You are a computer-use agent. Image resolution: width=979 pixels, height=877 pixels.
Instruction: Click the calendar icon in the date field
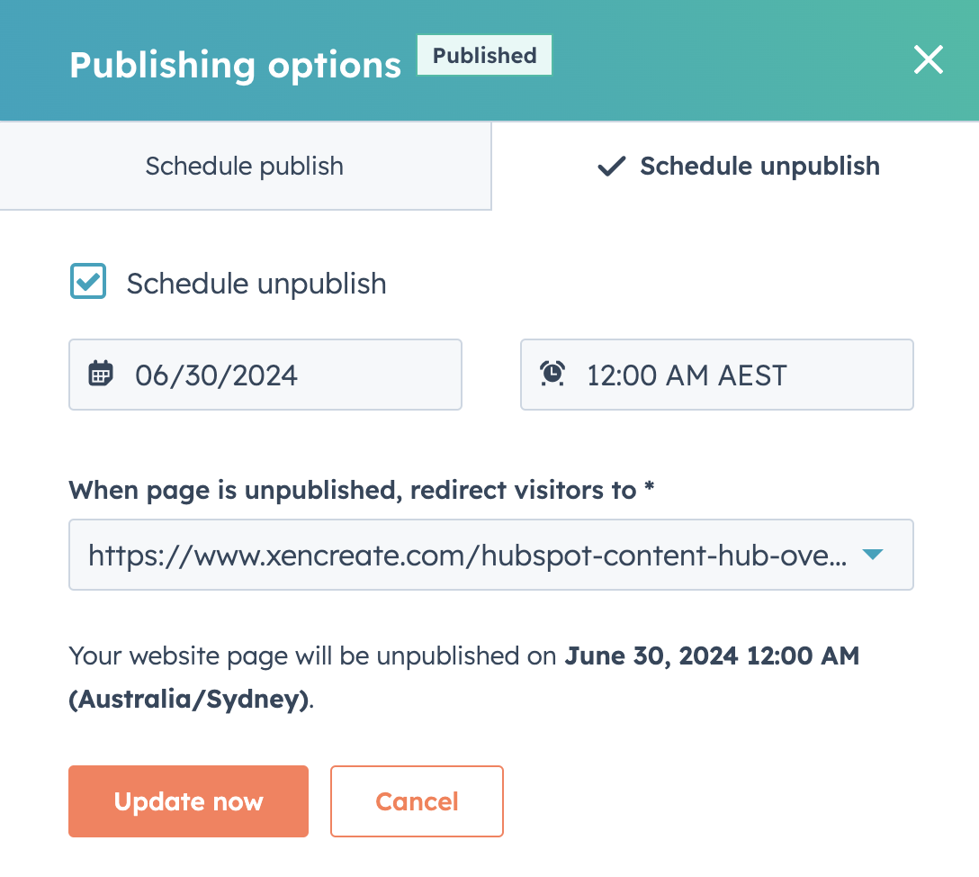point(101,374)
